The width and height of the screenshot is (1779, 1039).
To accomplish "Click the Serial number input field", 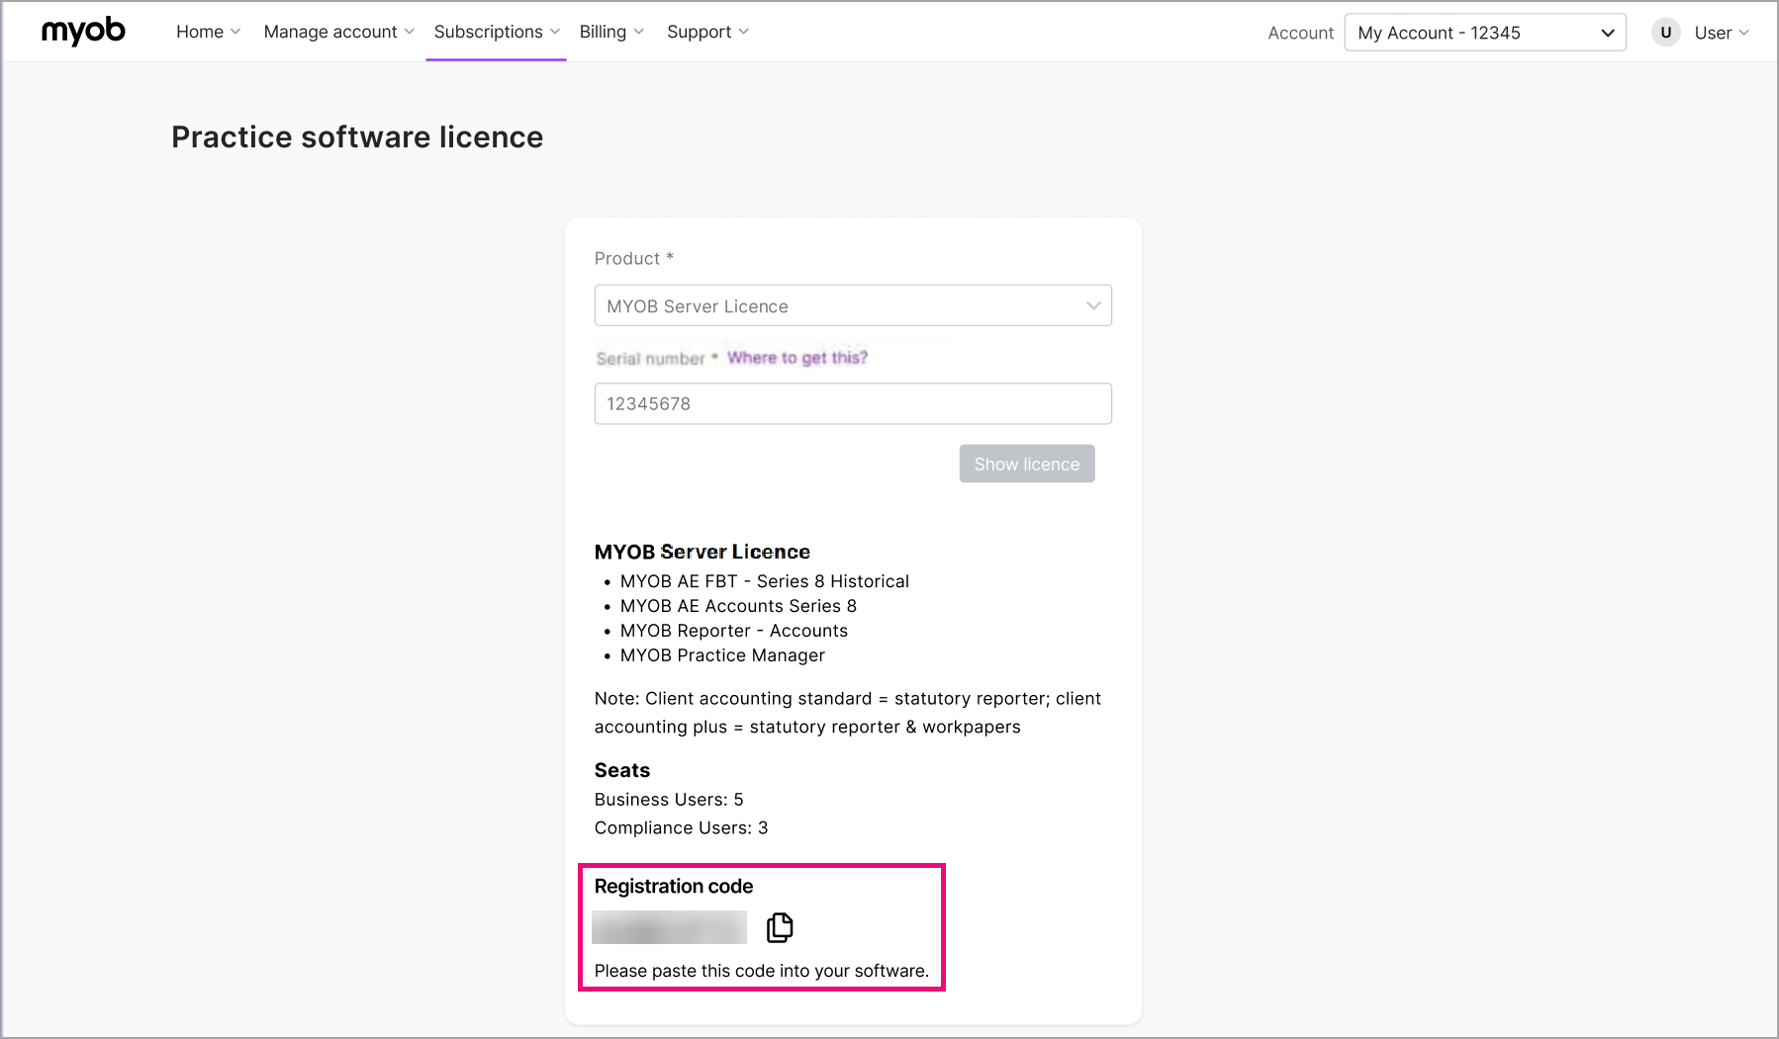I will point(853,403).
